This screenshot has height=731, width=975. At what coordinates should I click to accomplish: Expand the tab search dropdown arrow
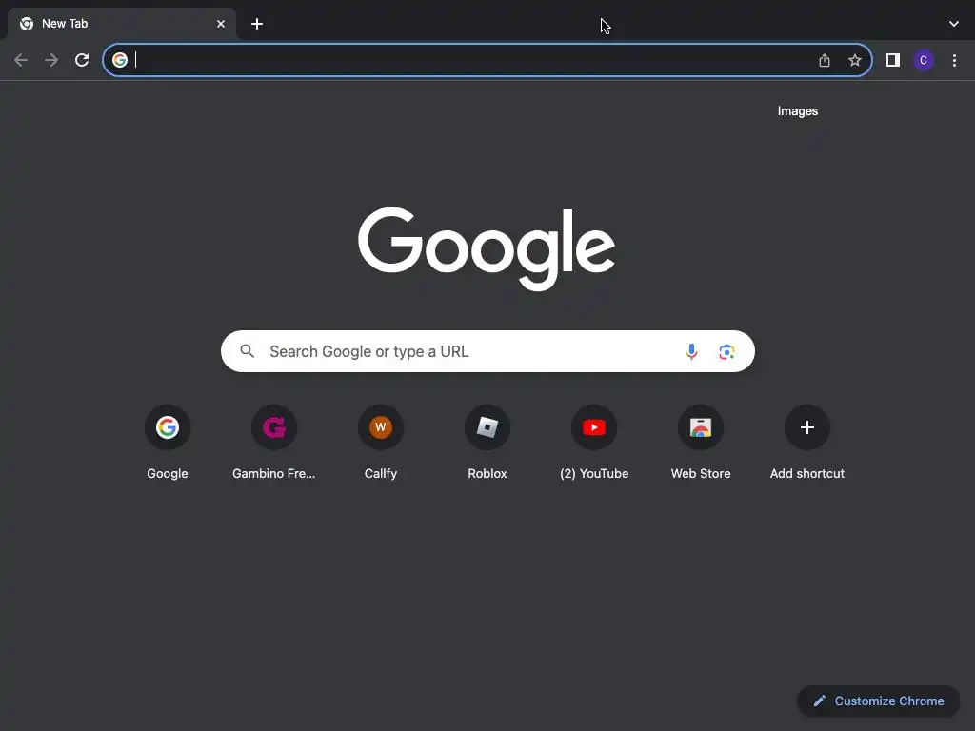click(954, 24)
